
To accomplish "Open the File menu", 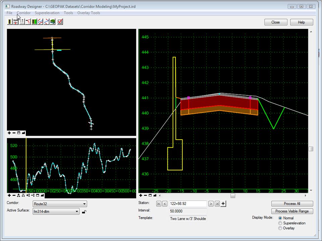I will pyautogui.click(x=9, y=13).
